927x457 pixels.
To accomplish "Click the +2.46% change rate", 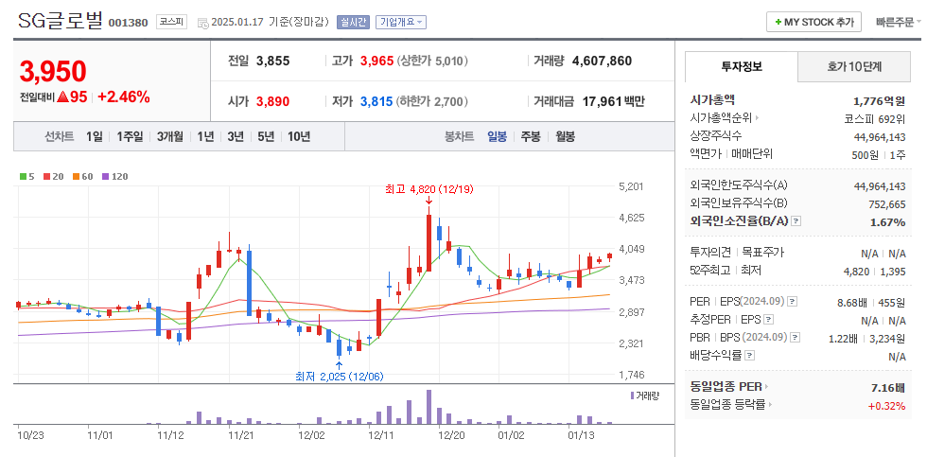I will click(x=124, y=97).
